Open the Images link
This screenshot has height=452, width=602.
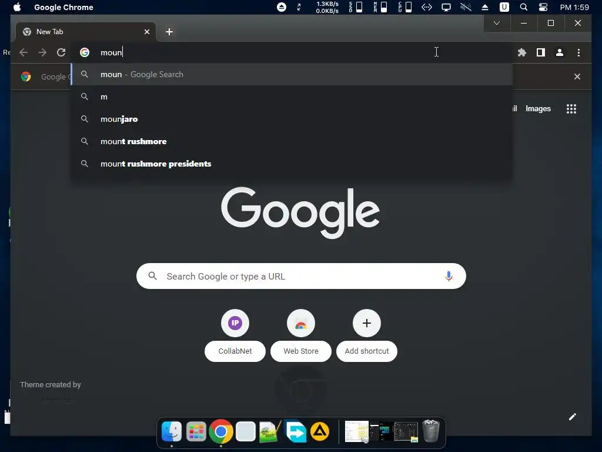pos(538,109)
